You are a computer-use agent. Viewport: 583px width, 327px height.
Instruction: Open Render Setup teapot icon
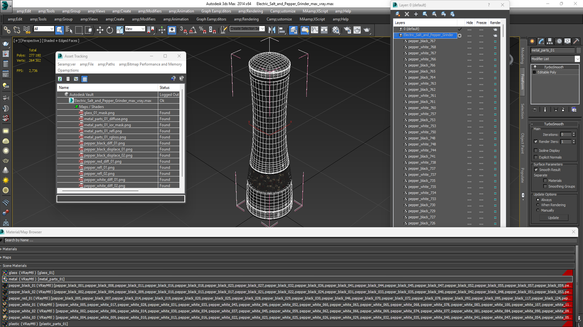point(347,30)
